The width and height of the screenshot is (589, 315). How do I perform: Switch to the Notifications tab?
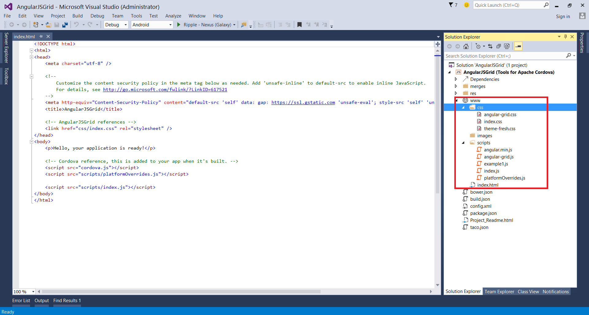(556, 292)
